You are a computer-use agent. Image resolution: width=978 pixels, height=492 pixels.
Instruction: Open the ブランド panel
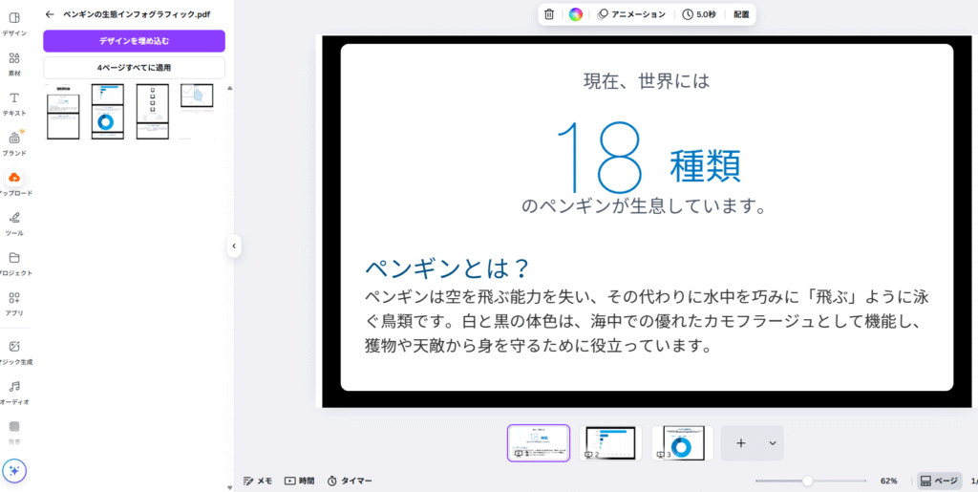click(14, 142)
